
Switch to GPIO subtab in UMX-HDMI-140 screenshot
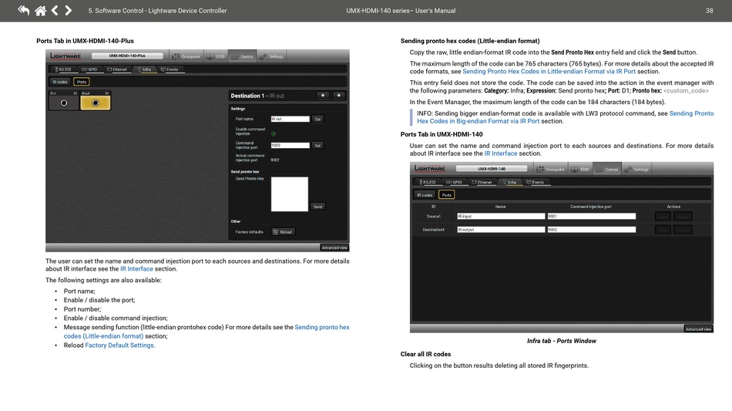[454, 182]
